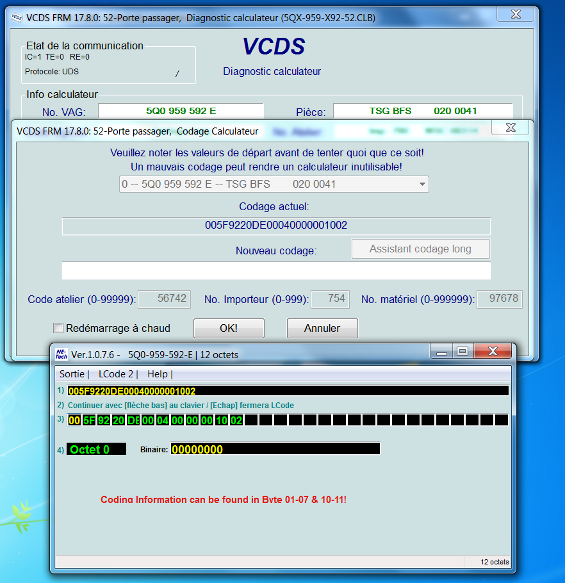565x583 pixels.
Task: Close the Codage Calculateur dialog
Action: click(511, 127)
